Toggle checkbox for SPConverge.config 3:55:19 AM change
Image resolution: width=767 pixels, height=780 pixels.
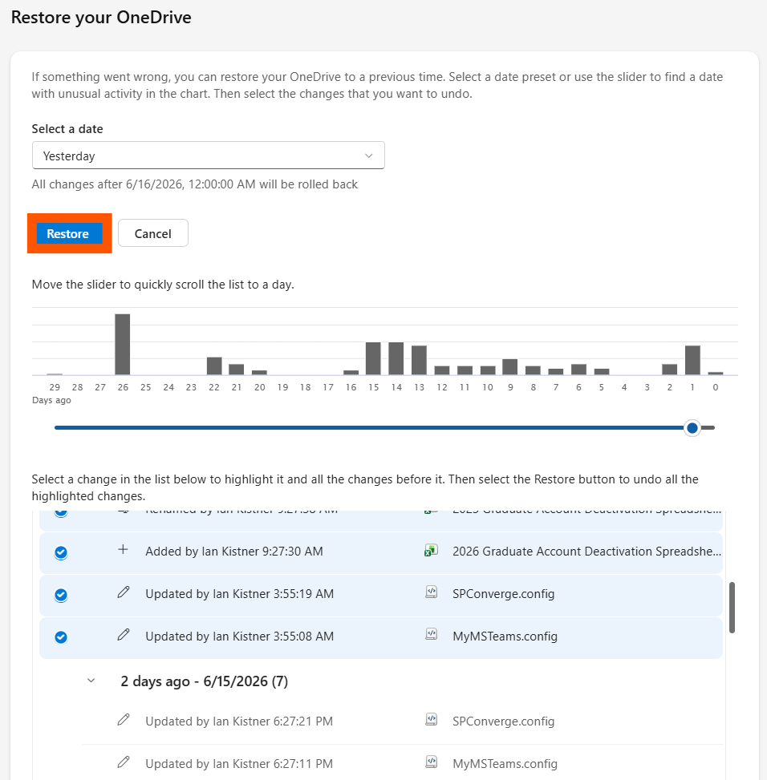pyautogui.click(x=61, y=595)
